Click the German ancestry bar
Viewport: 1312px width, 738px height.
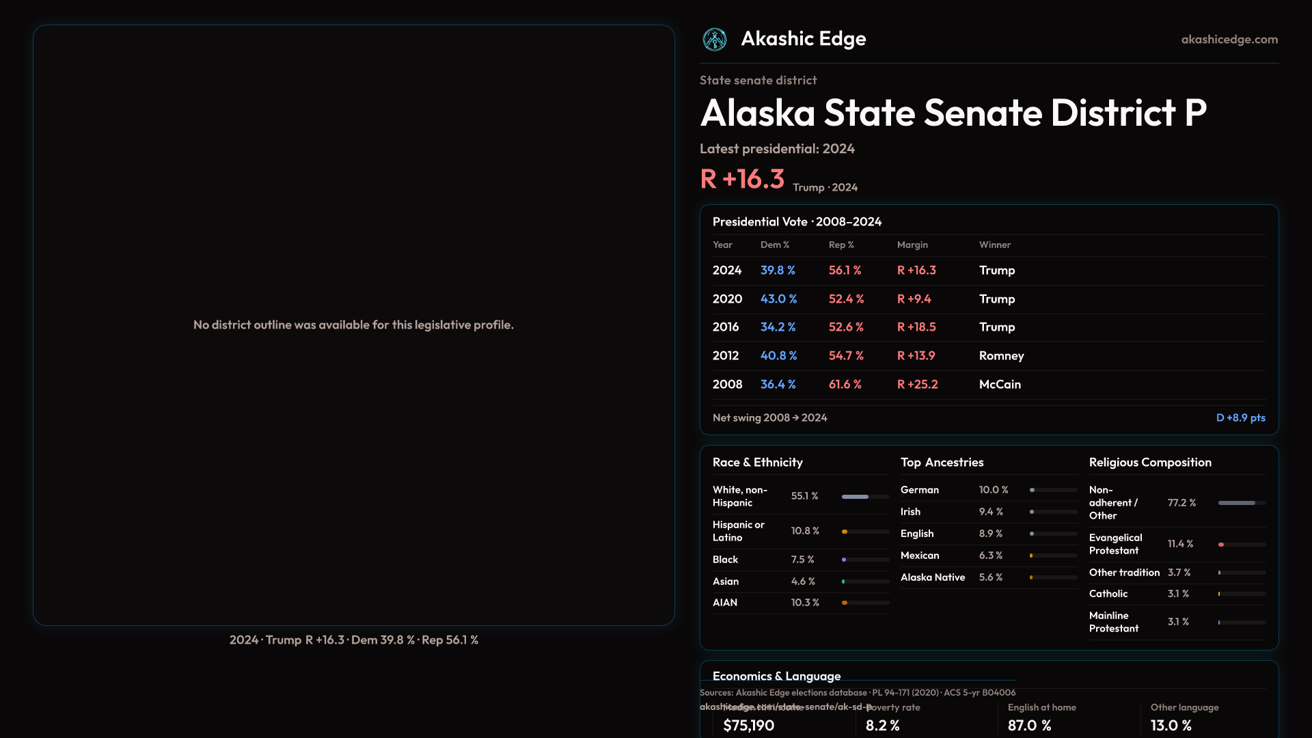pyautogui.click(x=1053, y=490)
